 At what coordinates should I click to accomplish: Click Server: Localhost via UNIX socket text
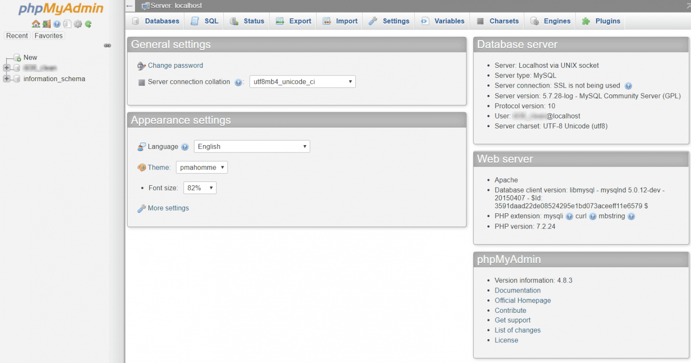point(547,66)
